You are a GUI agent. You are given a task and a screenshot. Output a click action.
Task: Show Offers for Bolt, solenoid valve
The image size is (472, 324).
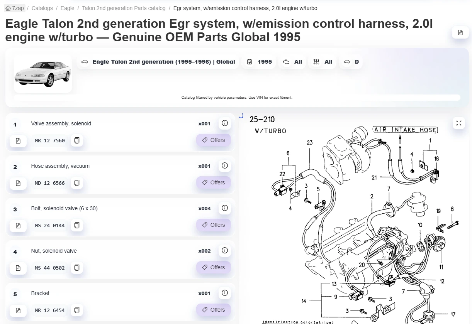click(214, 225)
